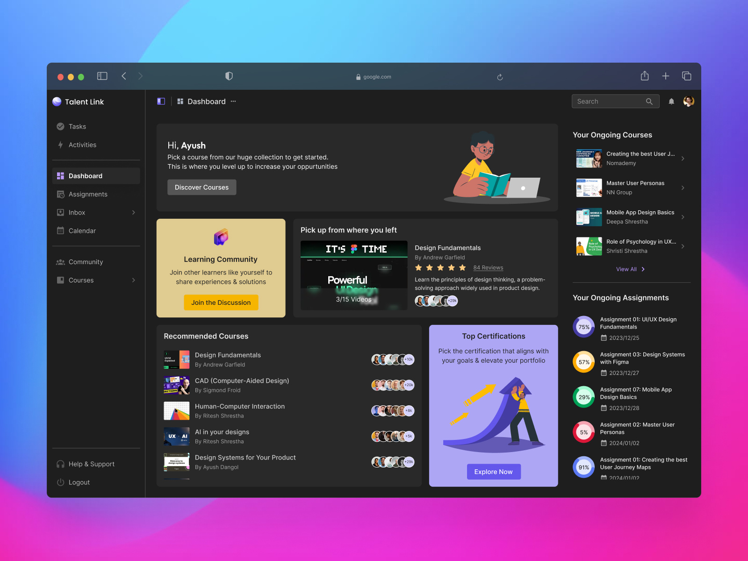The image size is (748, 561).
Task: Click Join the Discussion
Action: [x=221, y=302]
